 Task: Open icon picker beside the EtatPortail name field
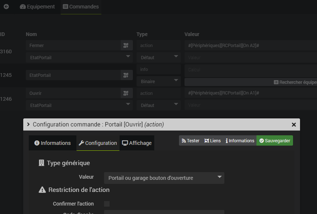(126, 75)
